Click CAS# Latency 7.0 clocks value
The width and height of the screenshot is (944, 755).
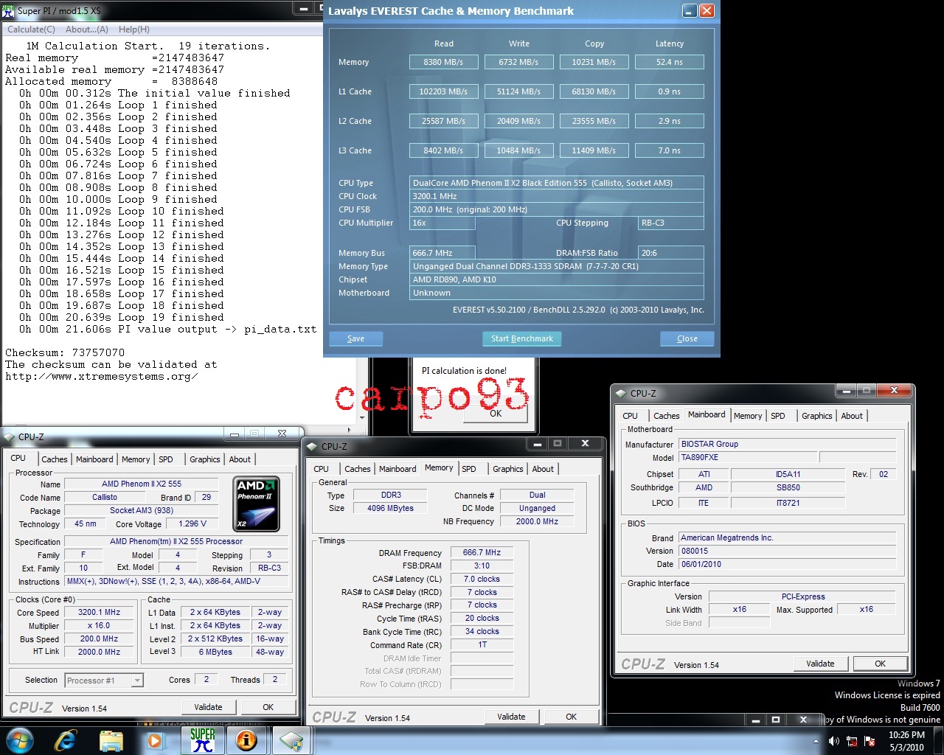pos(482,579)
